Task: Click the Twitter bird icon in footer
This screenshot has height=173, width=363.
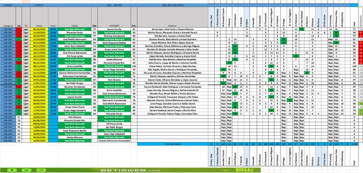Action: pos(27,170)
